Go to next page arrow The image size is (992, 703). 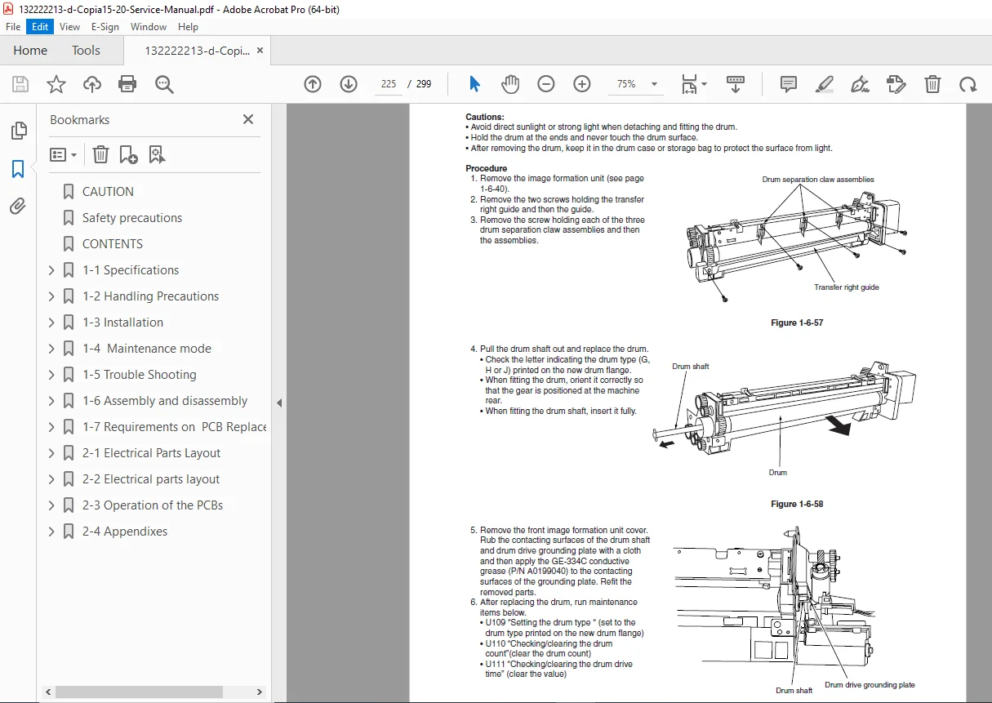click(349, 84)
